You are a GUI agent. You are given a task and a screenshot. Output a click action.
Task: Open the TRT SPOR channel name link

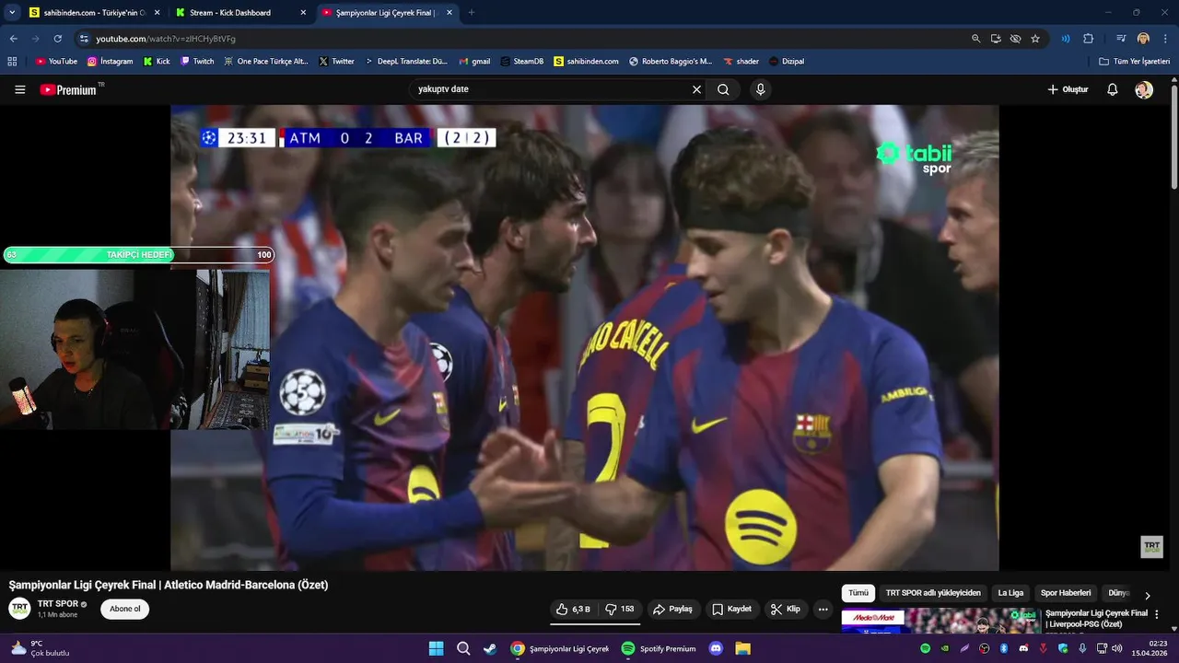[58, 604]
